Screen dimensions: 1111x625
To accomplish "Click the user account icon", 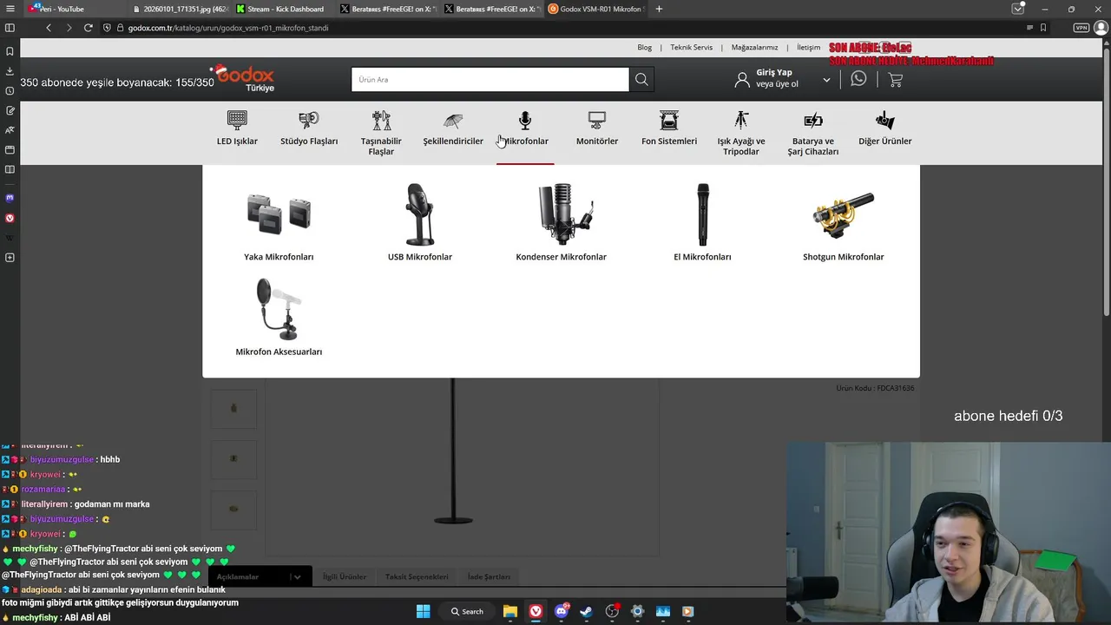I will coord(742,80).
